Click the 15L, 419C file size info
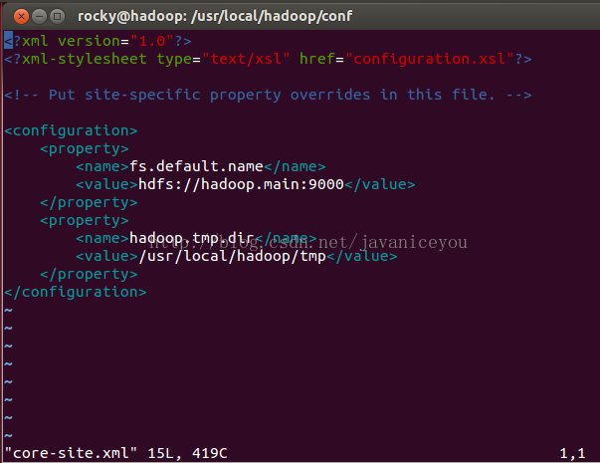The height and width of the screenshot is (463, 600). pyautogui.click(x=187, y=453)
